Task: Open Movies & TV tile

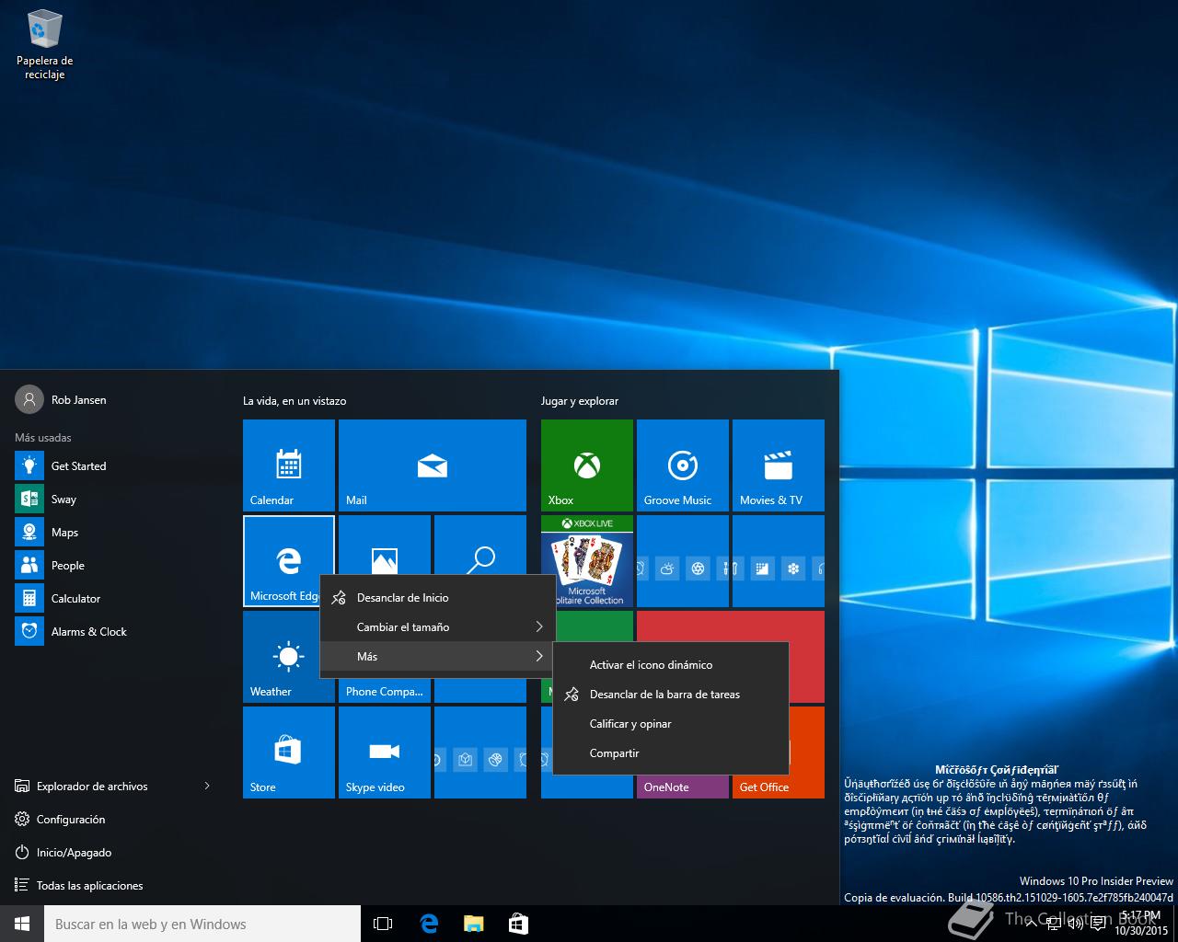Action: [x=778, y=465]
